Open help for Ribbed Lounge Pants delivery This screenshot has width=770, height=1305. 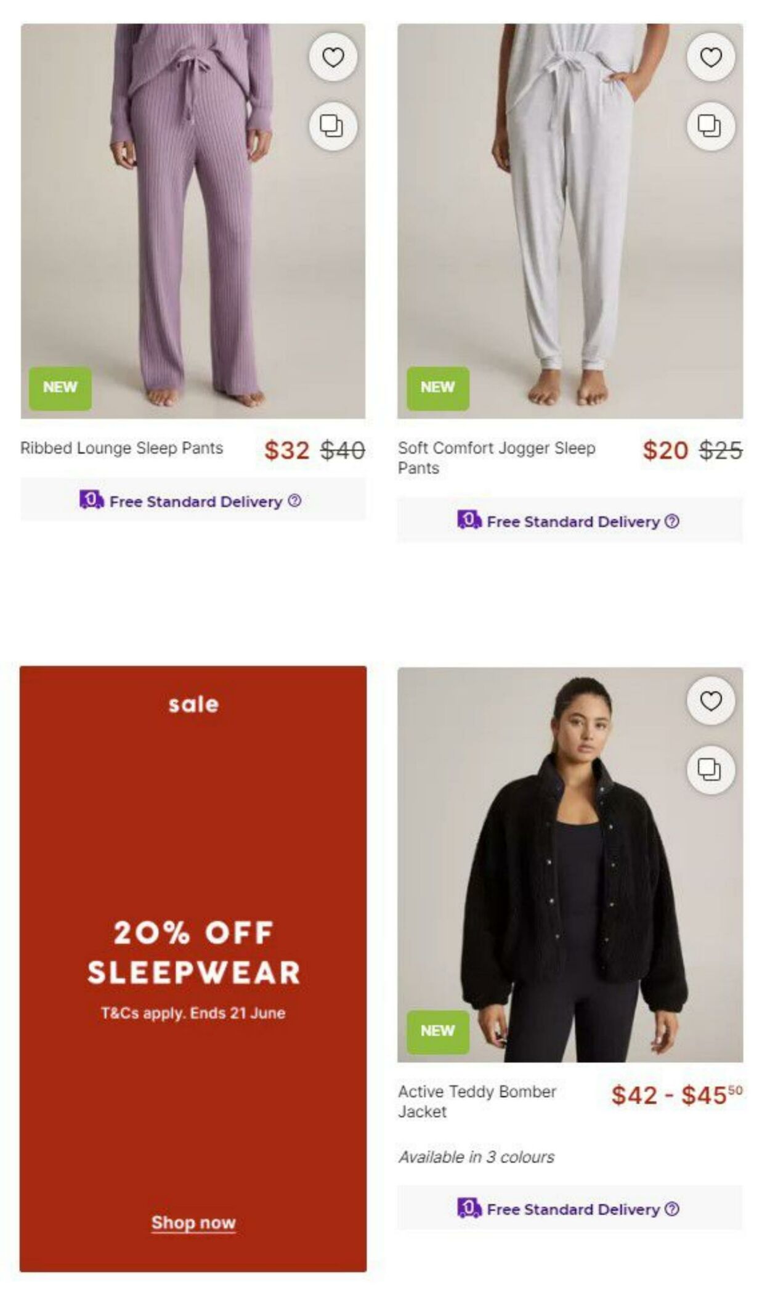pyautogui.click(x=295, y=501)
